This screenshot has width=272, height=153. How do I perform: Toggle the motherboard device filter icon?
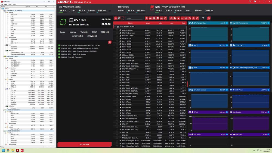point(154,18)
